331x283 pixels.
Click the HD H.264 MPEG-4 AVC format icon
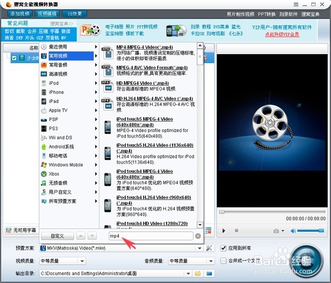click(x=108, y=104)
